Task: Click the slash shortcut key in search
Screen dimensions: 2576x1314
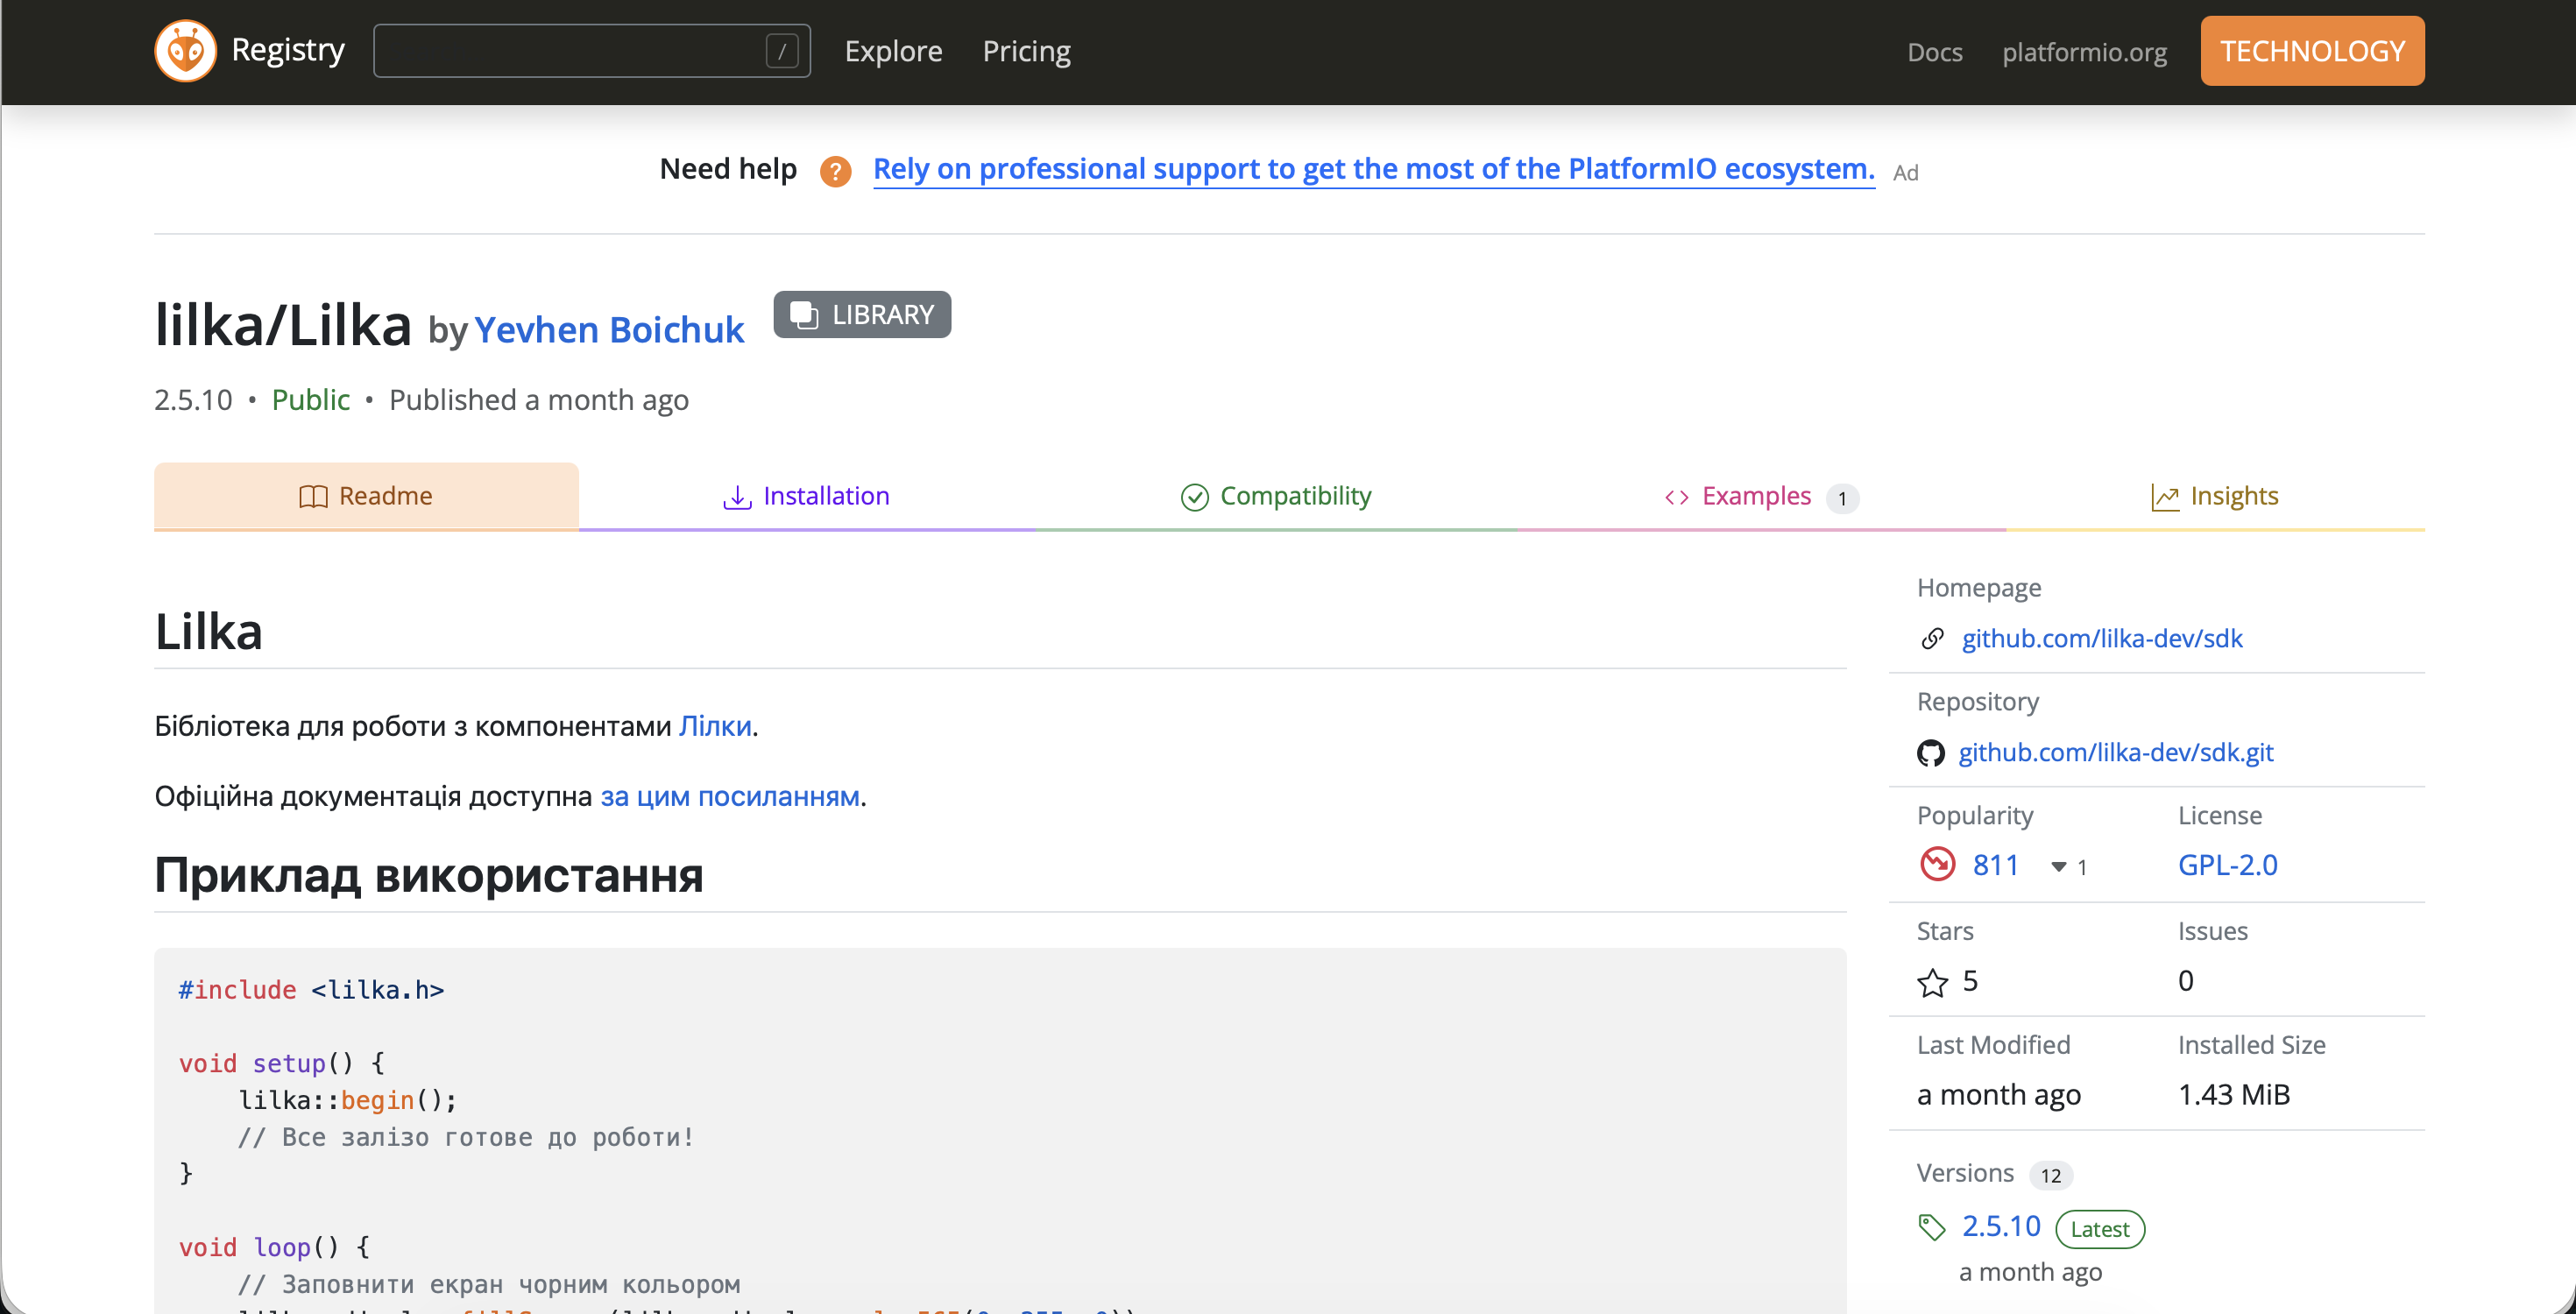Action: point(782,51)
